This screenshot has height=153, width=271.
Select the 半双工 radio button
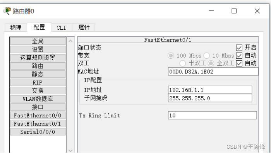pyautogui.click(x=183, y=63)
